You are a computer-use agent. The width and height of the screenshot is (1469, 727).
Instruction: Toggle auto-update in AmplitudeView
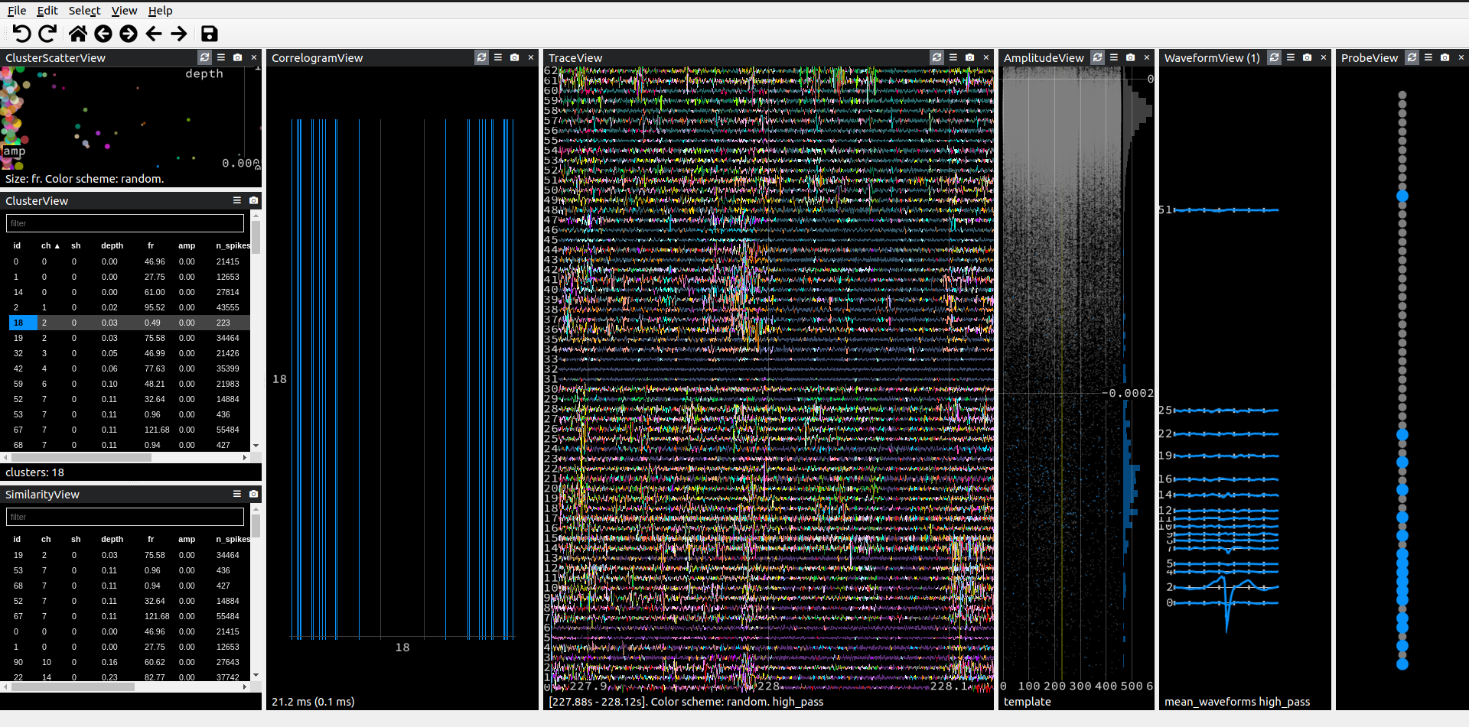1097,57
